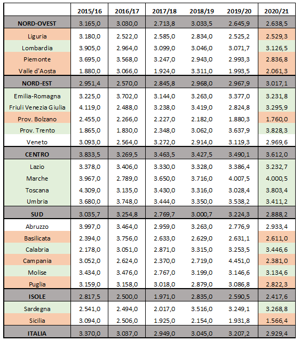
Task: Click the NORD-EST group header cell
Action: 37,83
